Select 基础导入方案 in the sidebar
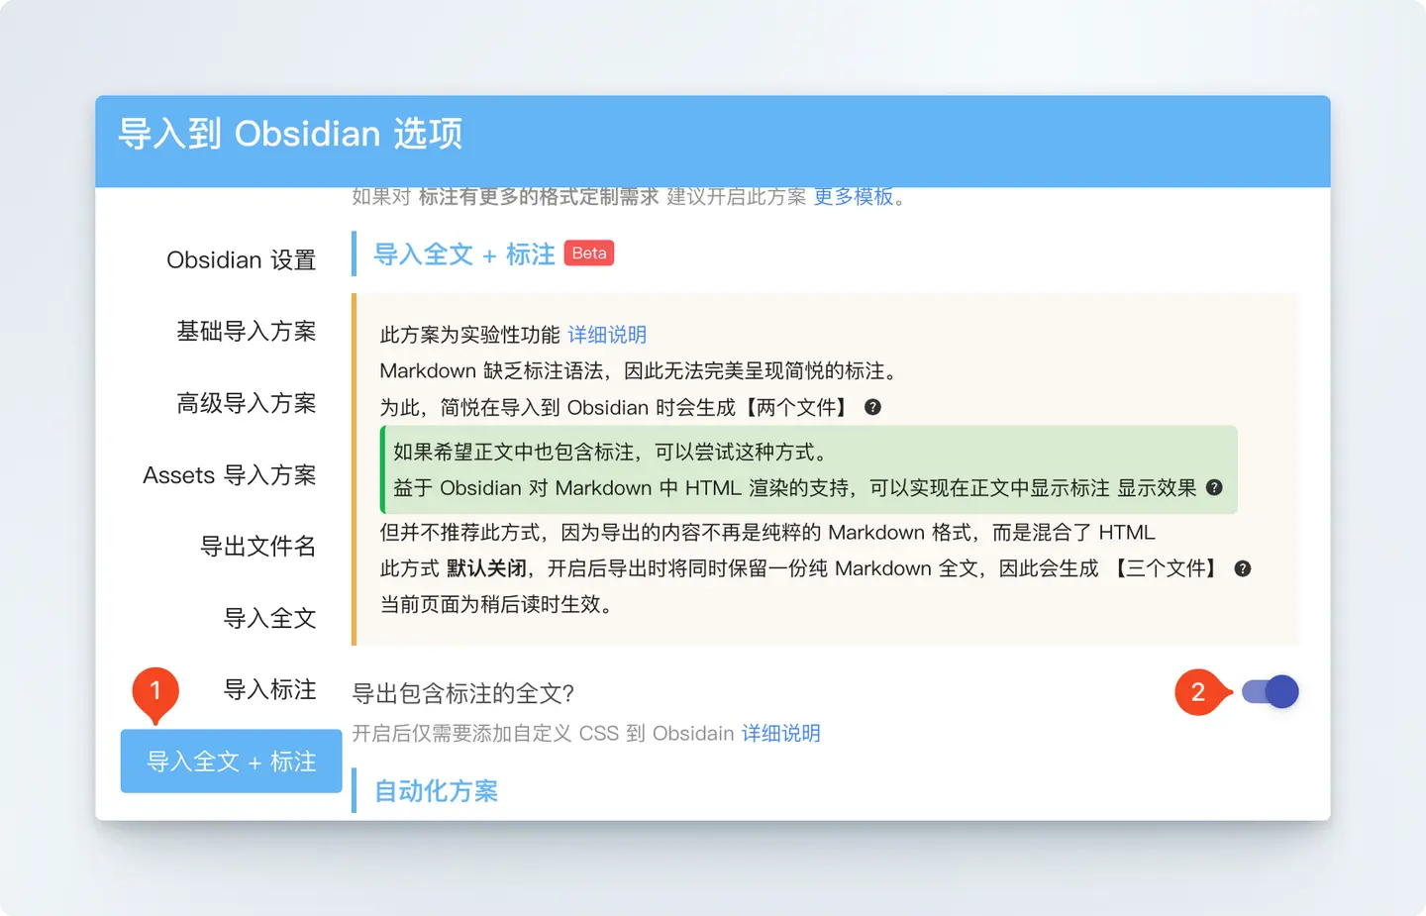The width and height of the screenshot is (1426, 916). (x=246, y=332)
